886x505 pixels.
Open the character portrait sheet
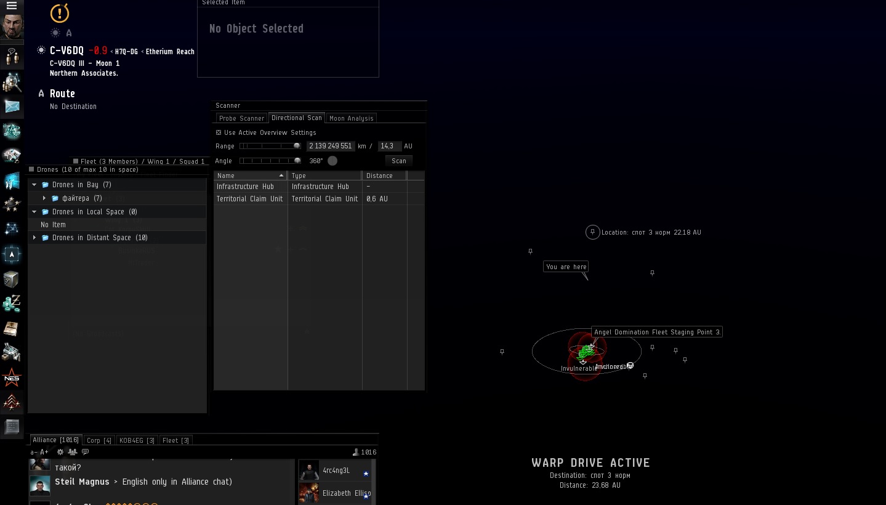click(x=12, y=28)
